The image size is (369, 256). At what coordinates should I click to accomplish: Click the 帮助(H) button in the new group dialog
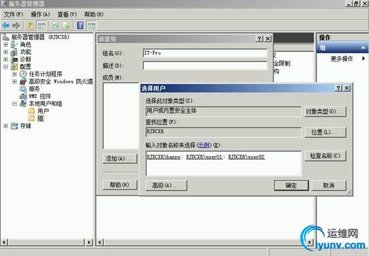tap(120, 185)
